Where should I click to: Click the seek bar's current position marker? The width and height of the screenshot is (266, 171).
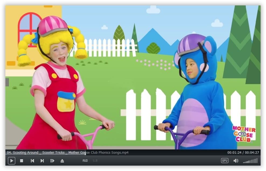tap(85, 153)
